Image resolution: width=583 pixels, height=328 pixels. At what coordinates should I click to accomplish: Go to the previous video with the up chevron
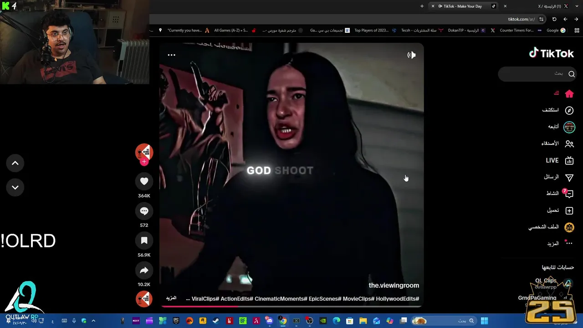[x=15, y=163]
